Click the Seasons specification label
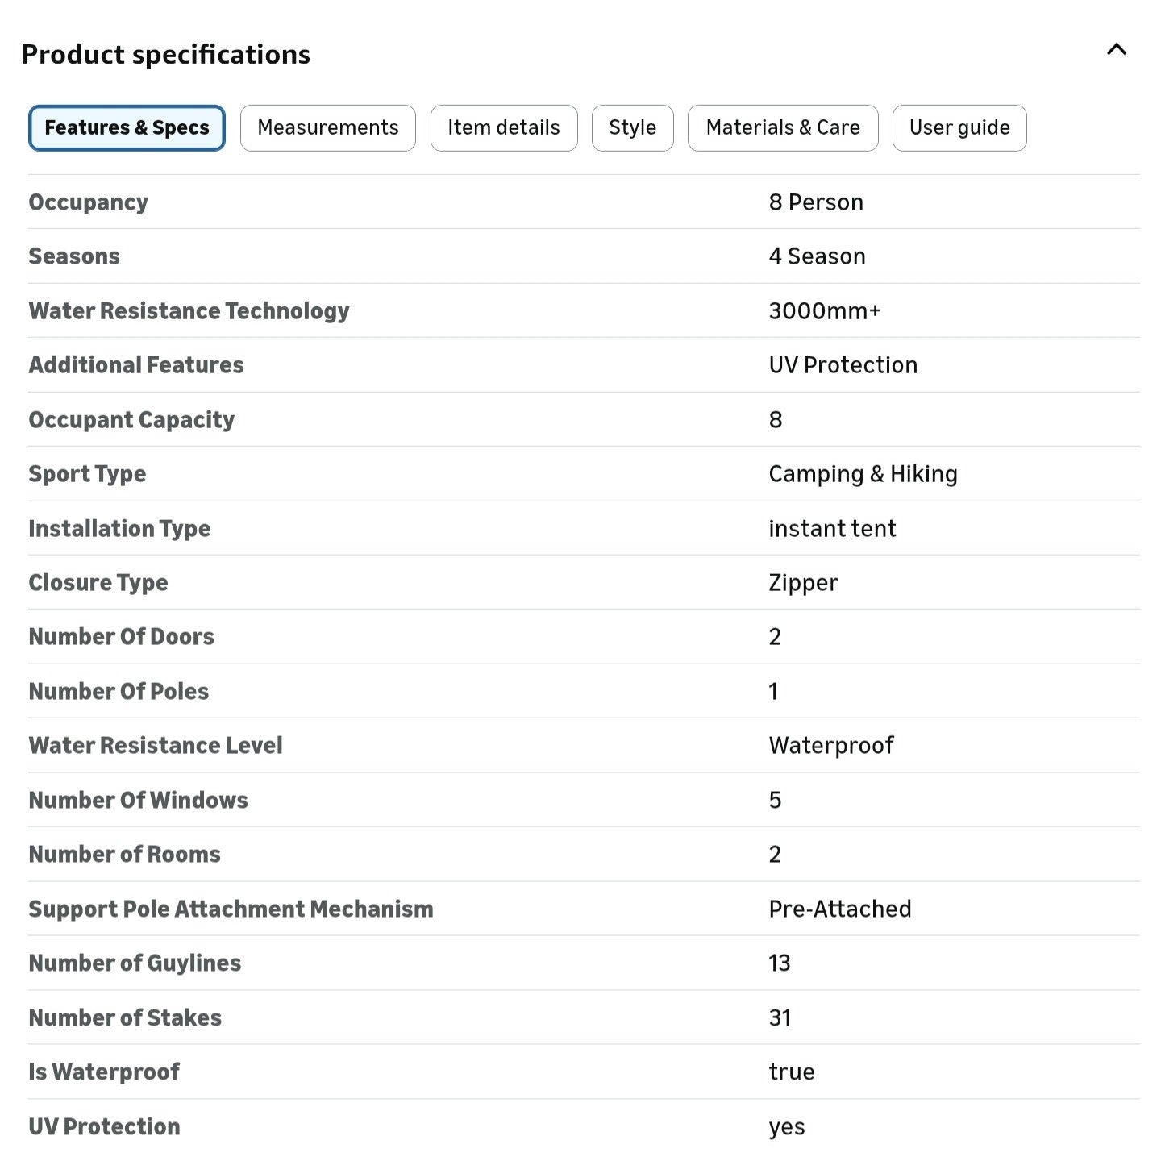Screen dimensions: 1161x1161 coord(74,256)
